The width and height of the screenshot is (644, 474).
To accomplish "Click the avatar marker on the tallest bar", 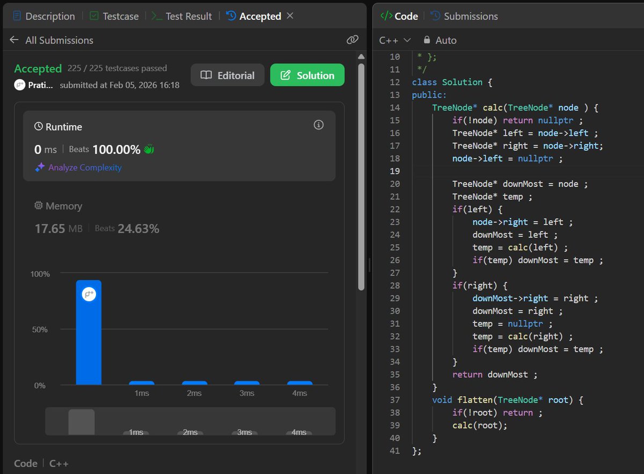I will (x=89, y=294).
